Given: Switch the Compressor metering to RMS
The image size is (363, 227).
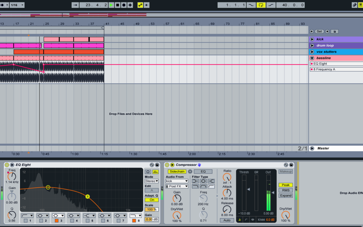Looking at the screenshot, I should [285, 190].
